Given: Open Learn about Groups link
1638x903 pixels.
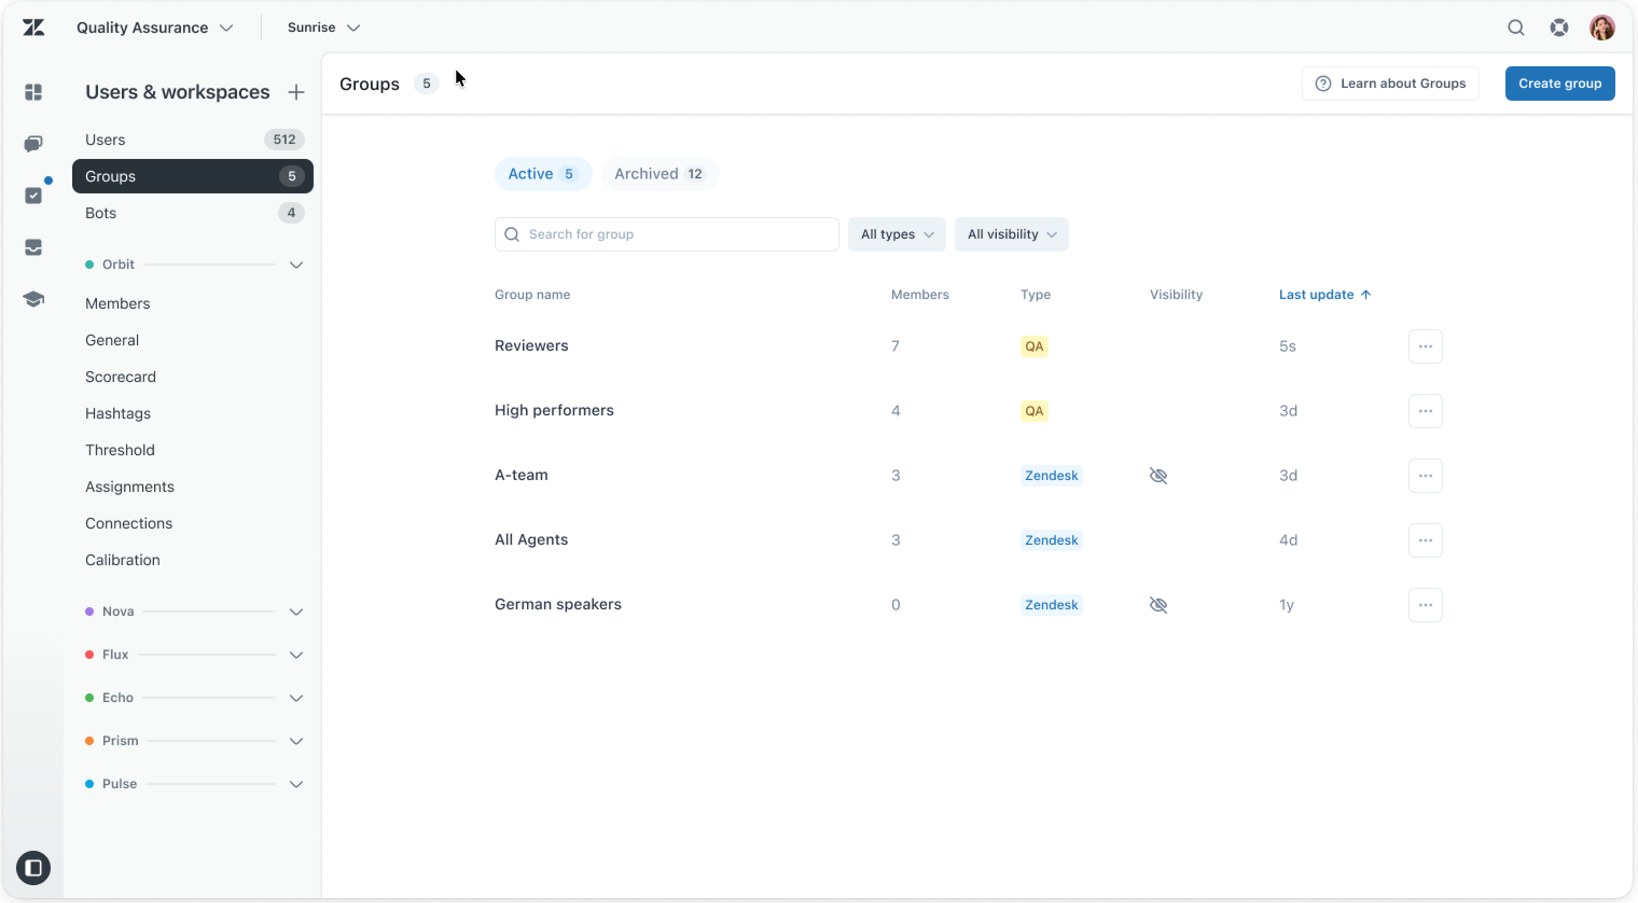Looking at the screenshot, I should [x=1390, y=84].
